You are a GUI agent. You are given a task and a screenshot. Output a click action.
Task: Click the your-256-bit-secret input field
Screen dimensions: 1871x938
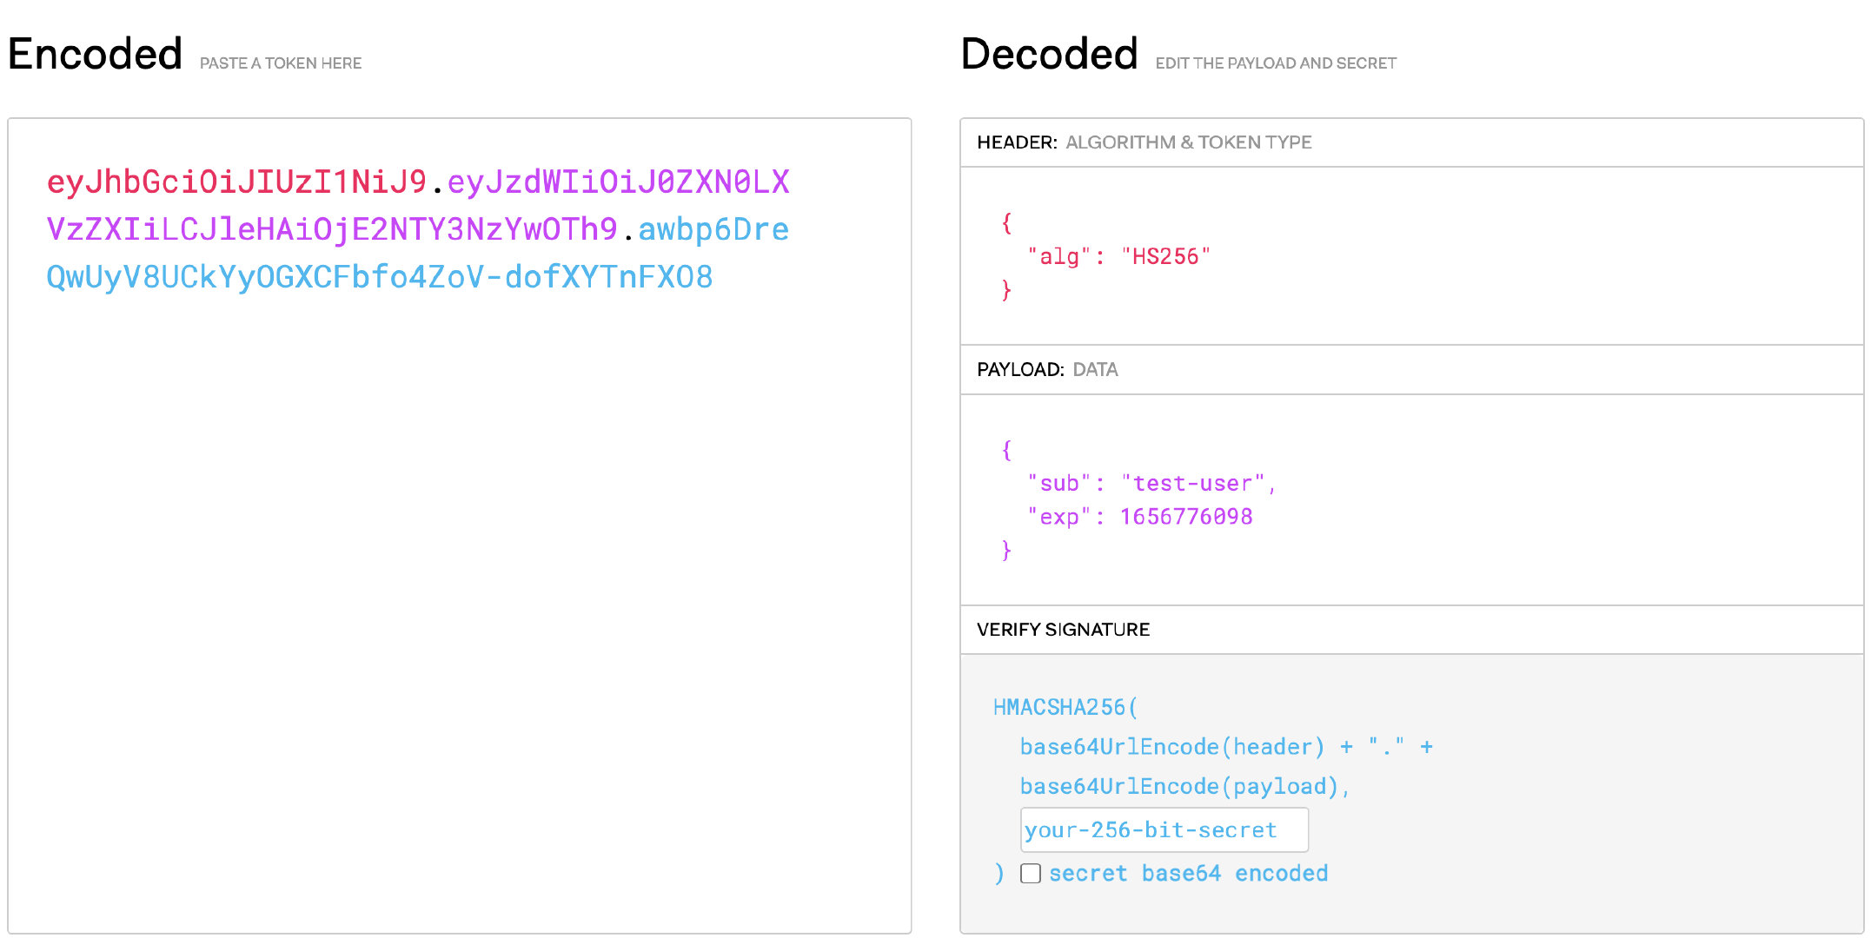tap(1164, 830)
